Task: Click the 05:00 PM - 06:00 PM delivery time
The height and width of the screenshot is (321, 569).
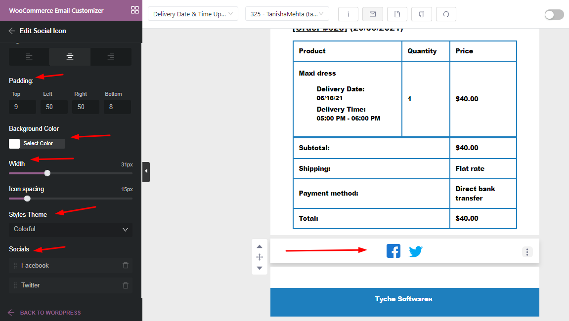Action: (x=349, y=118)
